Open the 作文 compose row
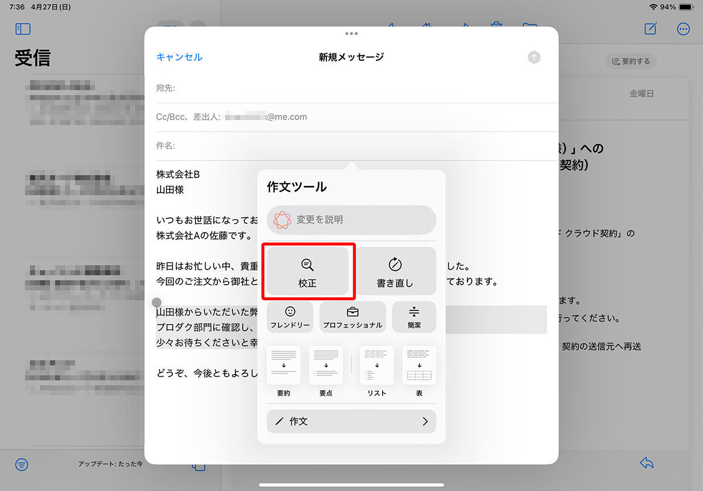Viewport: 703px width, 491px height. pyautogui.click(x=351, y=421)
